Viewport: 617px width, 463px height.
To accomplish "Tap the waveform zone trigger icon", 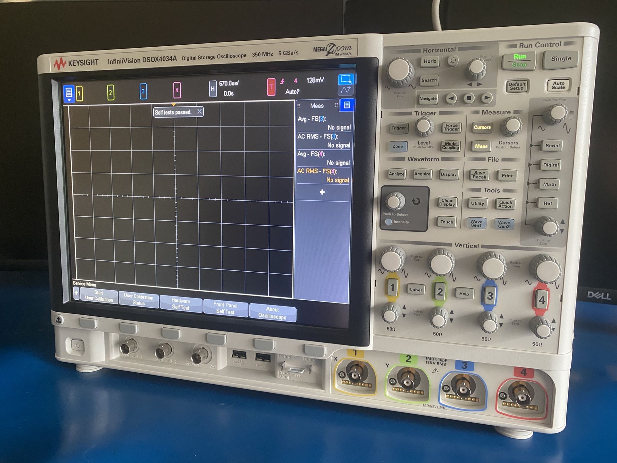I will click(x=346, y=90).
